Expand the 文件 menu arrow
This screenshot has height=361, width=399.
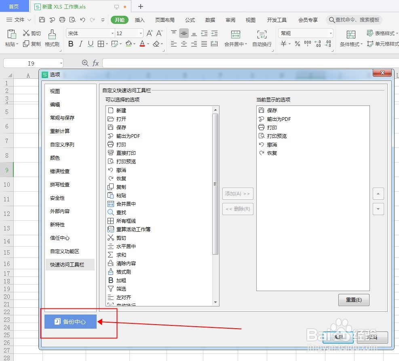click(29, 20)
